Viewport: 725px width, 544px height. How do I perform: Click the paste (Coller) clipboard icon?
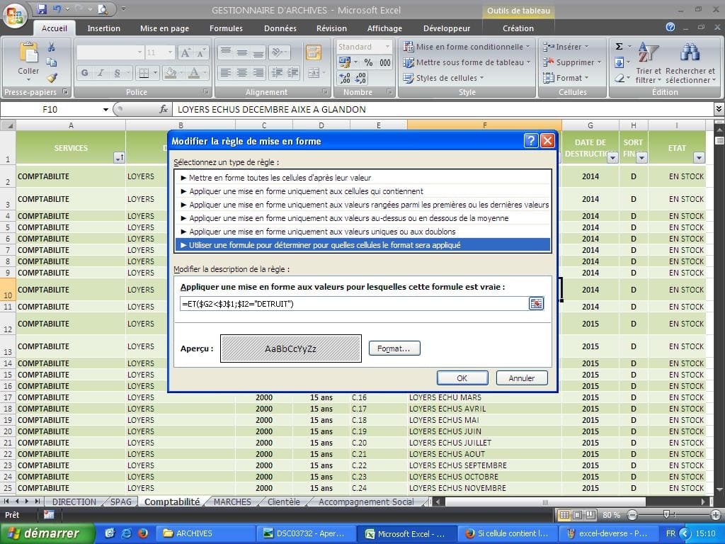coord(28,53)
